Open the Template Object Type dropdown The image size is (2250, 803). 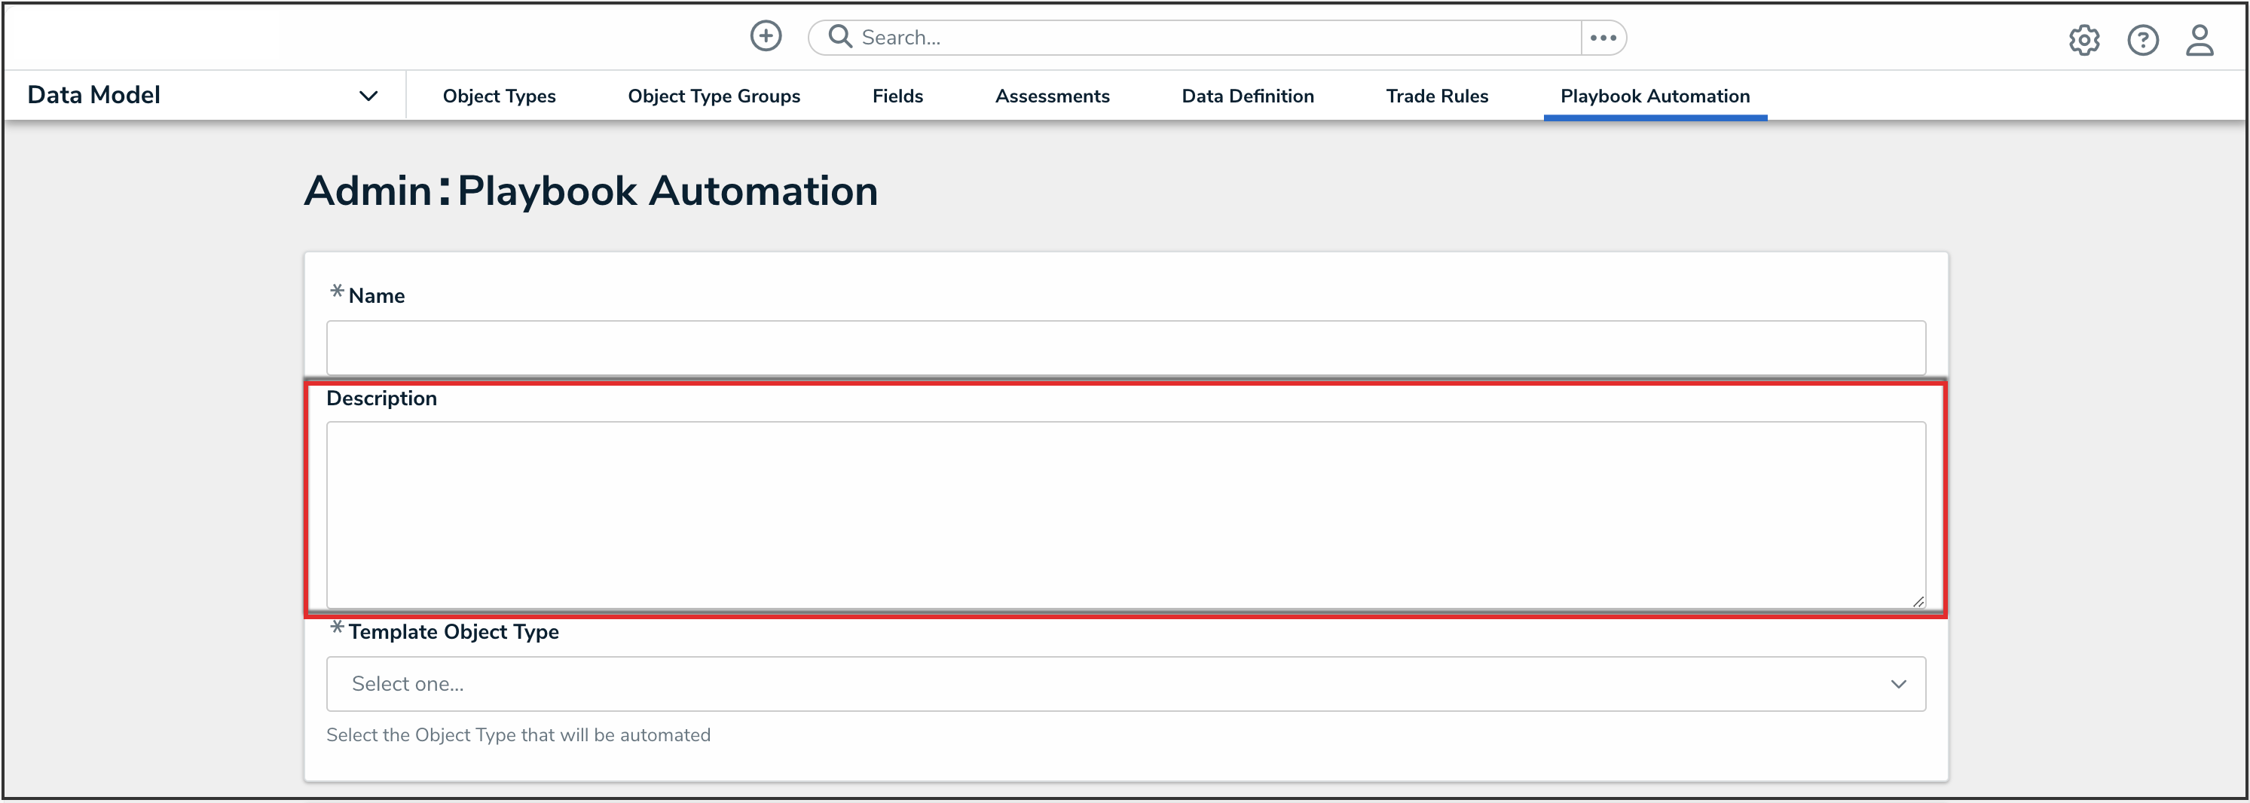tap(1125, 683)
